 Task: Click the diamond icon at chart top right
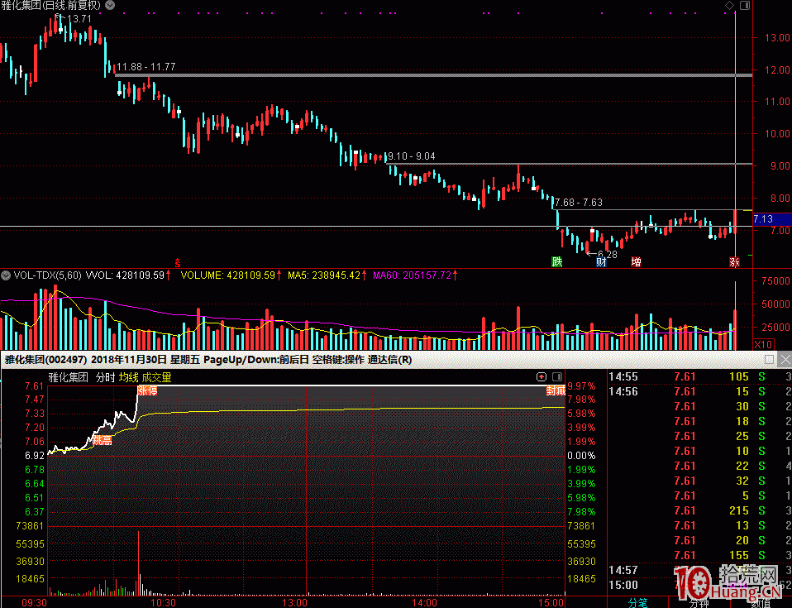[x=729, y=6]
